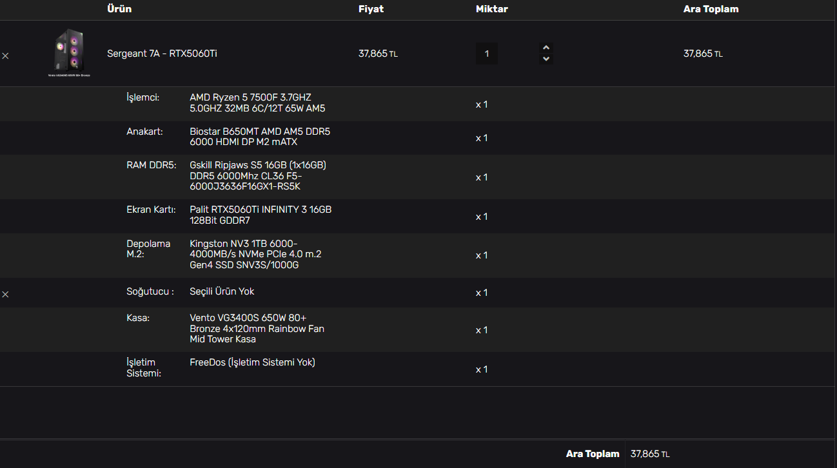
Task: Click the Miktar column header
Action: [491, 9]
